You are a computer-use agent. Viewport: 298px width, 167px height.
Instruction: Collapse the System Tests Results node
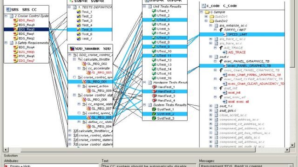coord(144,105)
